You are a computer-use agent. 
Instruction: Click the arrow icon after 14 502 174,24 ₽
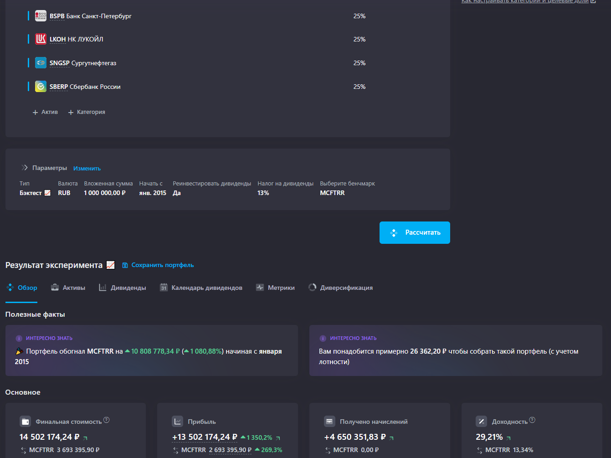click(x=85, y=438)
